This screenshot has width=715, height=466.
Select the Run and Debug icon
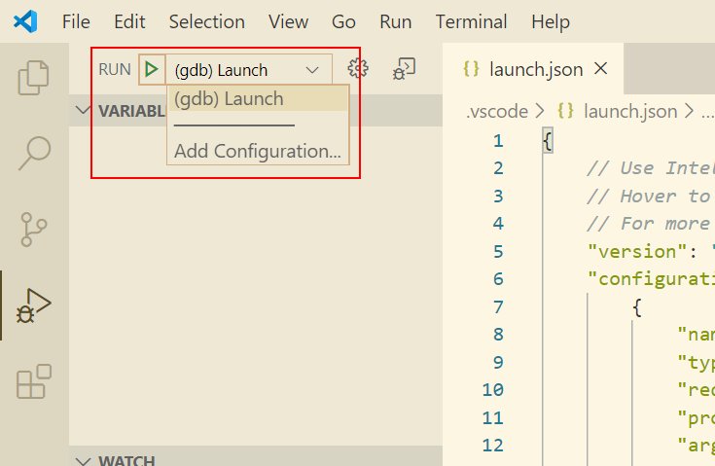pyautogui.click(x=34, y=305)
